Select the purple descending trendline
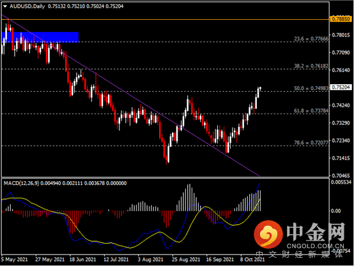 [x=131, y=96]
